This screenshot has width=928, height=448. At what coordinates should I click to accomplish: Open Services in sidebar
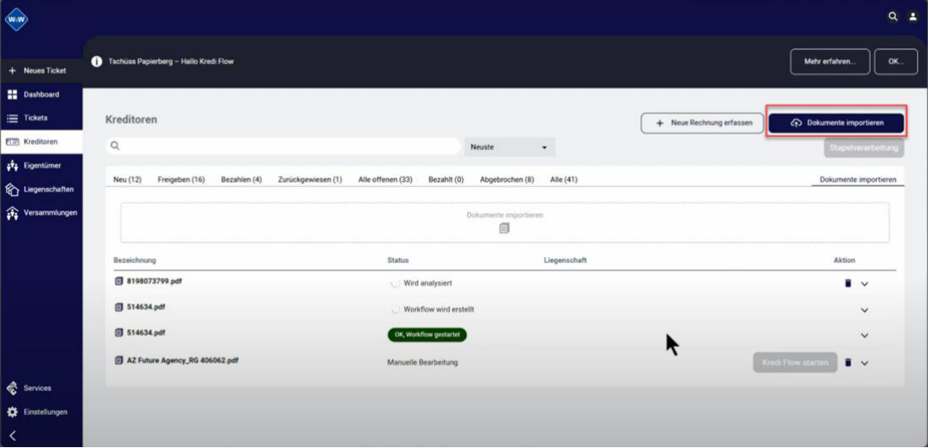[41, 388]
